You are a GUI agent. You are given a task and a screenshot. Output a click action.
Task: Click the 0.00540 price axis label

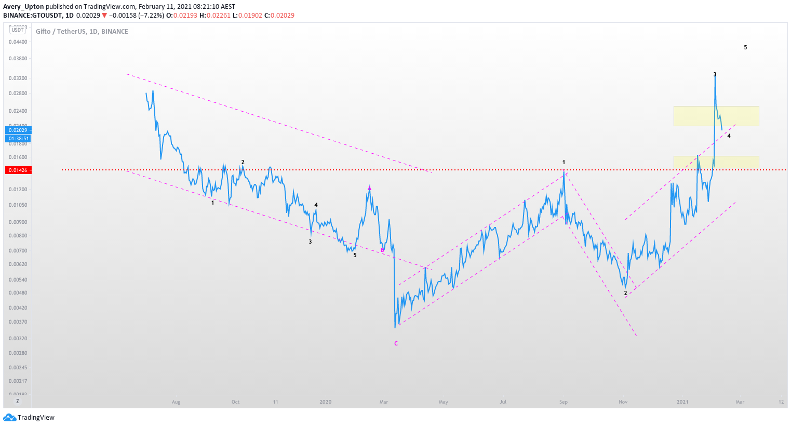(x=18, y=280)
